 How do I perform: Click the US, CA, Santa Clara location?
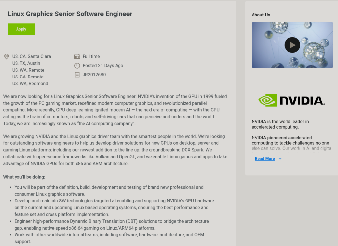[x=31, y=56]
